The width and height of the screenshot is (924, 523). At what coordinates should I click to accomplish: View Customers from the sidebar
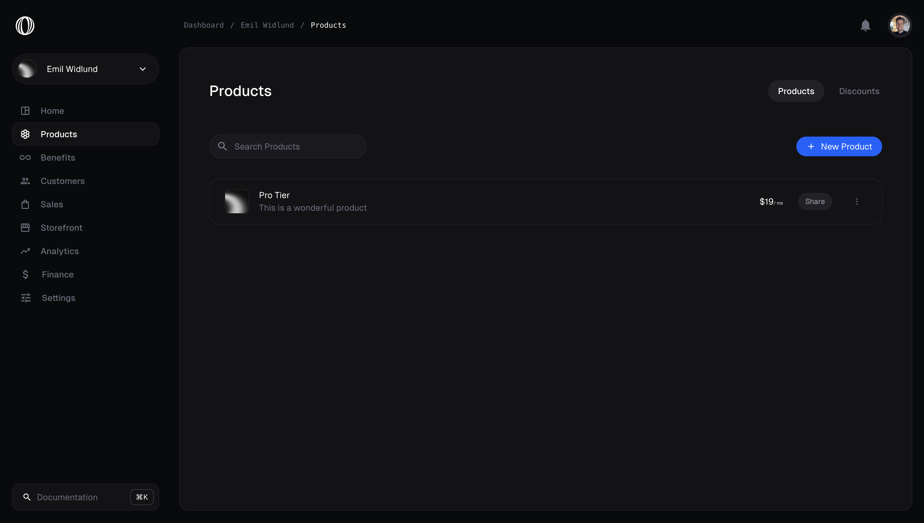tap(63, 181)
